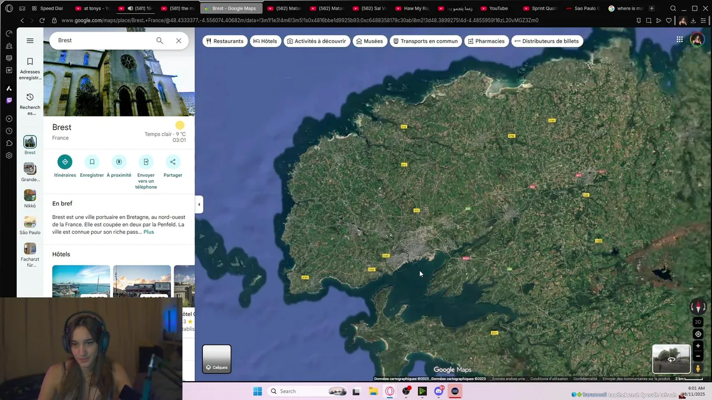The height and width of the screenshot is (400, 712).
Task: Open Opera sidebar player icon
Action: coord(9,119)
